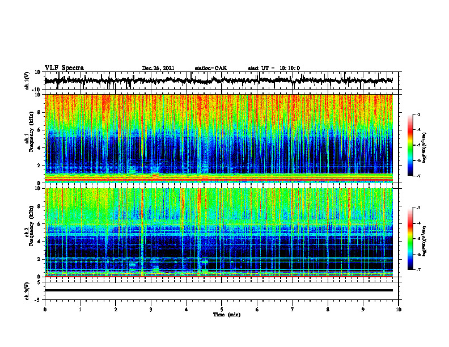This screenshot has height=347, width=449.
Task: Click the "2" kHz tick of ch.2 spectrogram
Action: click(x=39, y=259)
